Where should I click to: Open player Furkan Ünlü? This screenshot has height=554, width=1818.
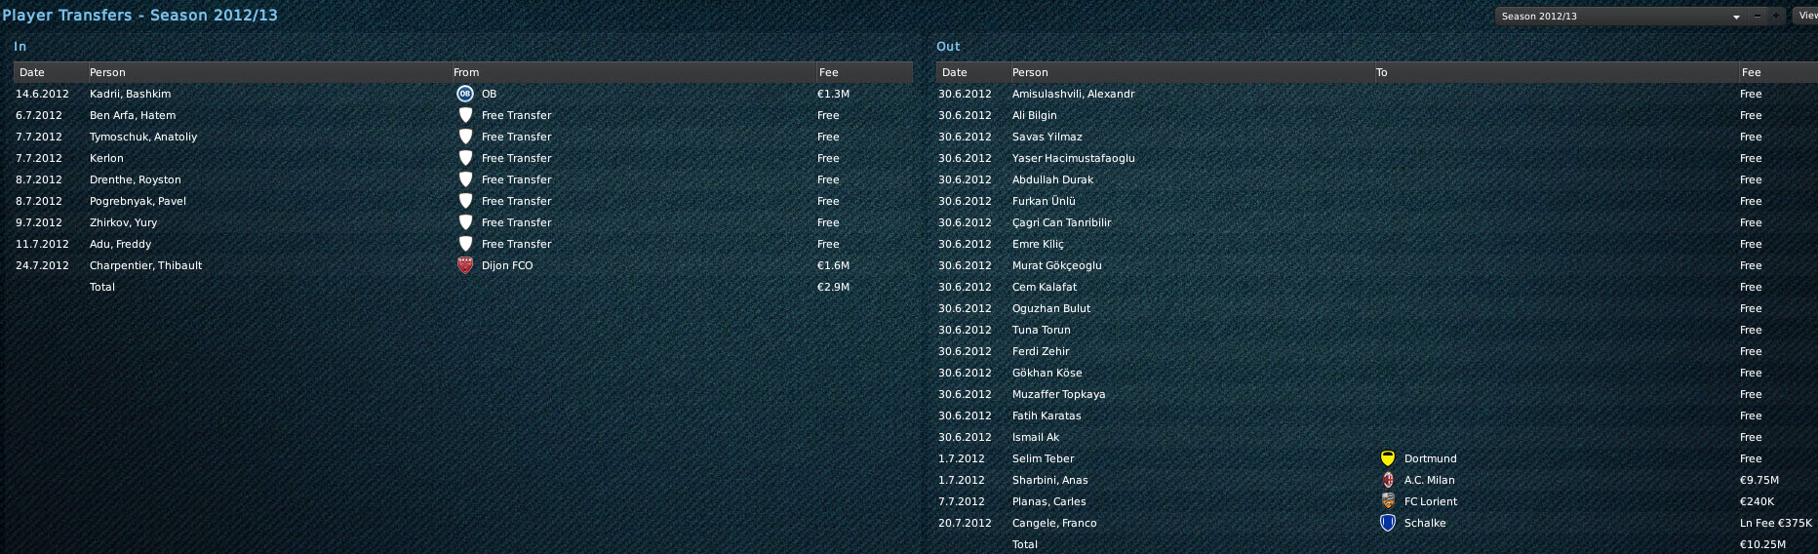[1044, 201]
